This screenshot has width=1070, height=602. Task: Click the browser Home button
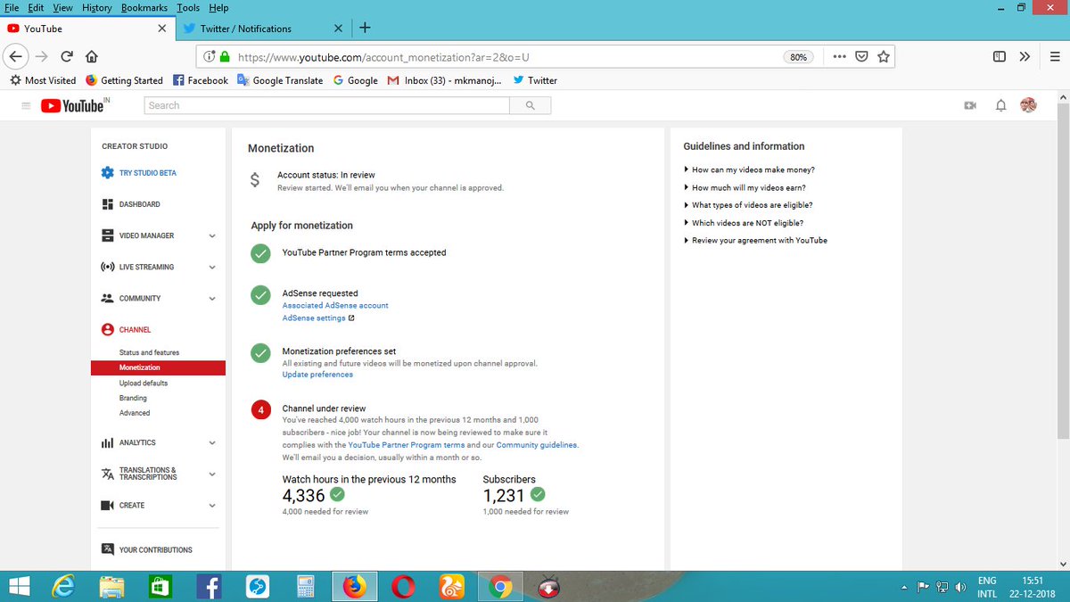pos(91,56)
